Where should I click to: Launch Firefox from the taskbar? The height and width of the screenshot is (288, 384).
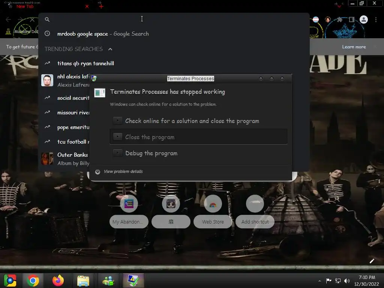pyautogui.click(x=58, y=280)
